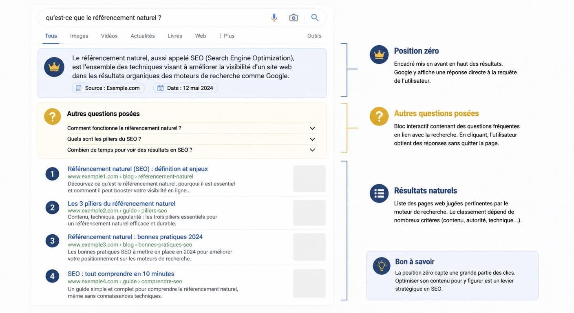
Task: Expand Combien de temps pour voir des résultats
Action: 192,150
